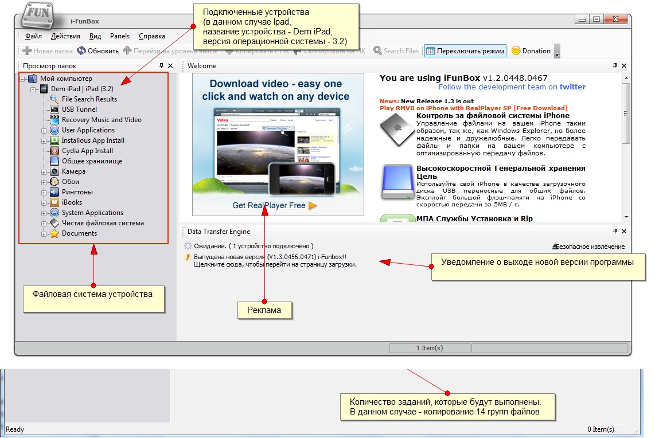Open the Вид menu
655x438 pixels.
(x=95, y=36)
